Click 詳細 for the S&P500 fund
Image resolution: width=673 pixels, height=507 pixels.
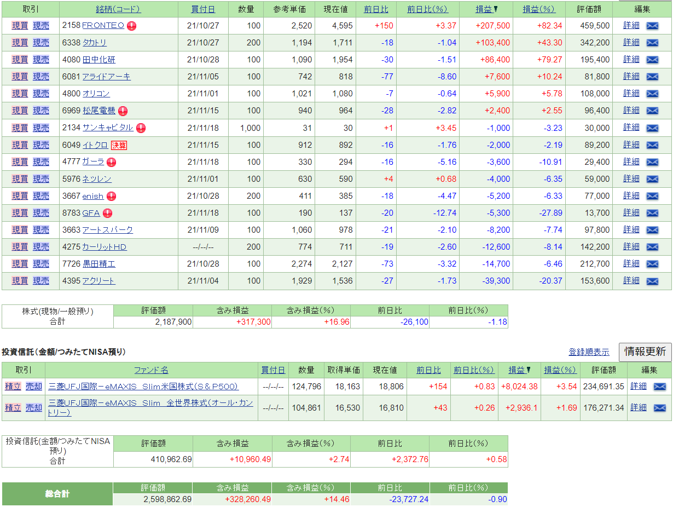pos(639,387)
